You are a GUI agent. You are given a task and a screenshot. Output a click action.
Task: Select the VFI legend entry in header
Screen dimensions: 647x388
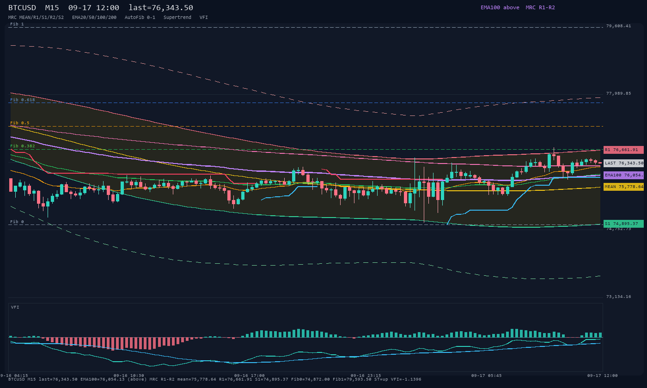[204, 17]
